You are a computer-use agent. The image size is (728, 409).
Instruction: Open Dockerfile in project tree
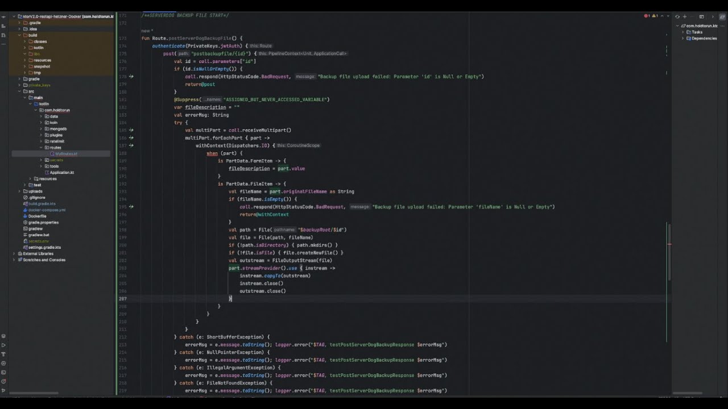pyautogui.click(x=37, y=216)
